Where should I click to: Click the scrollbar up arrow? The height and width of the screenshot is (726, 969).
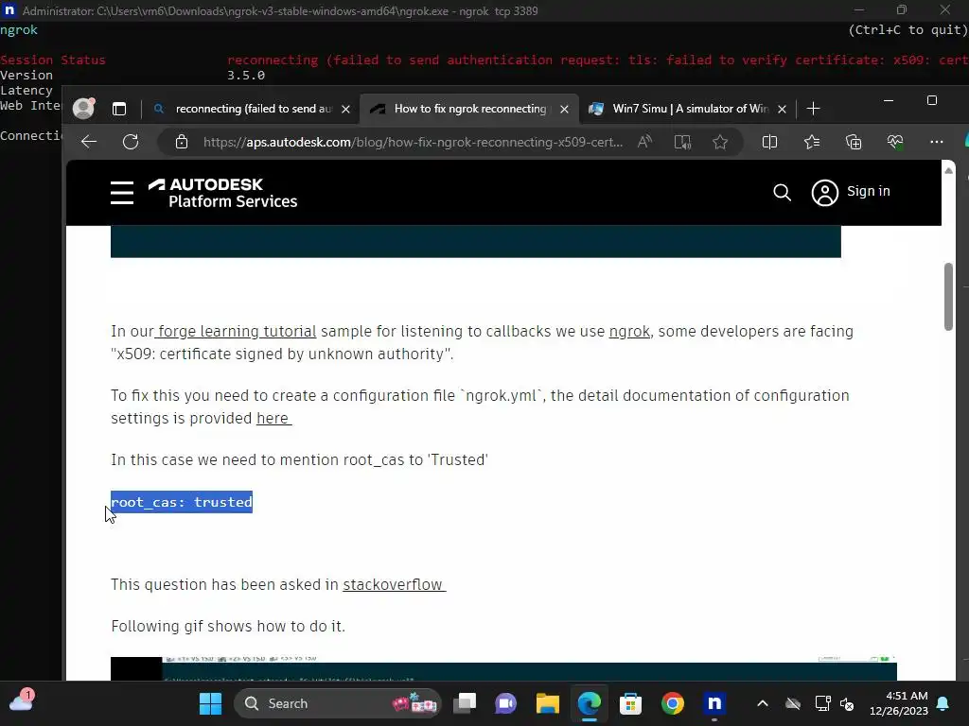948,171
